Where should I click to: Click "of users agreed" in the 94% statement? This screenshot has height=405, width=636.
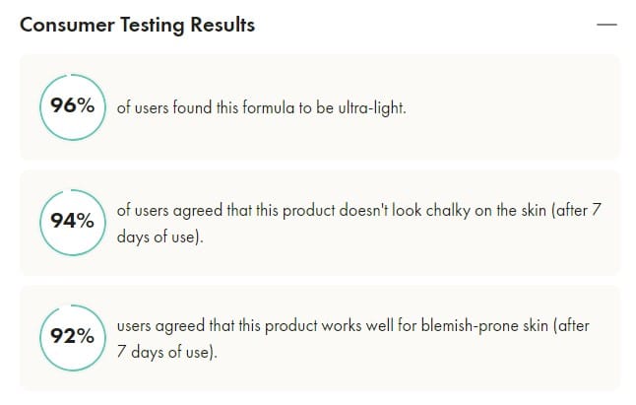(164, 210)
